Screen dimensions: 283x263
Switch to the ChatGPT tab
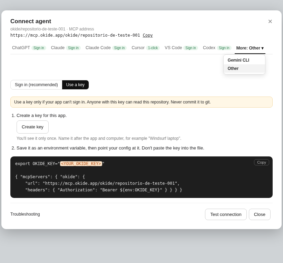pyautogui.click(x=29, y=48)
